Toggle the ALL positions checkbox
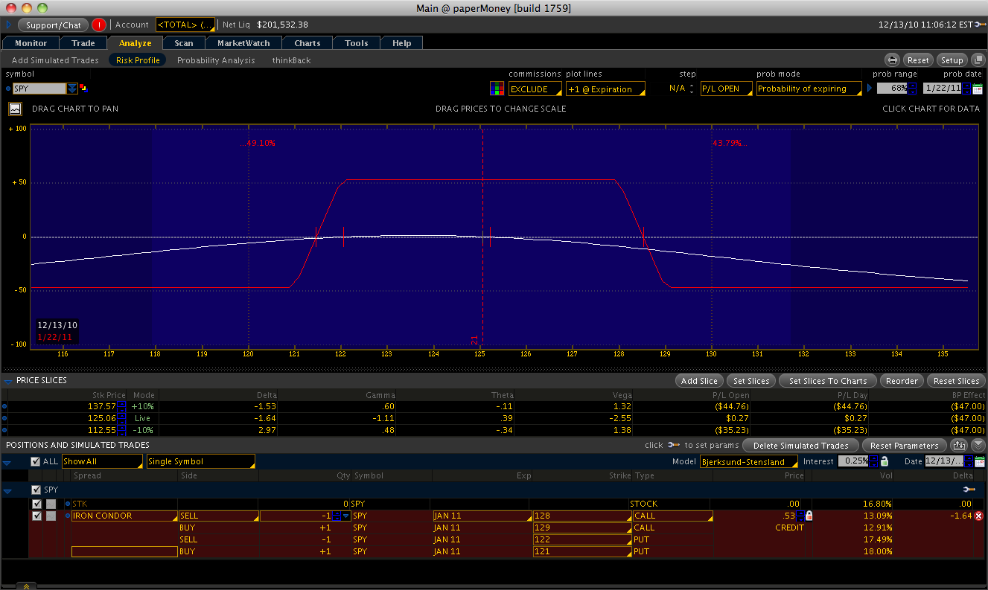The image size is (988, 590). click(36, 461)
